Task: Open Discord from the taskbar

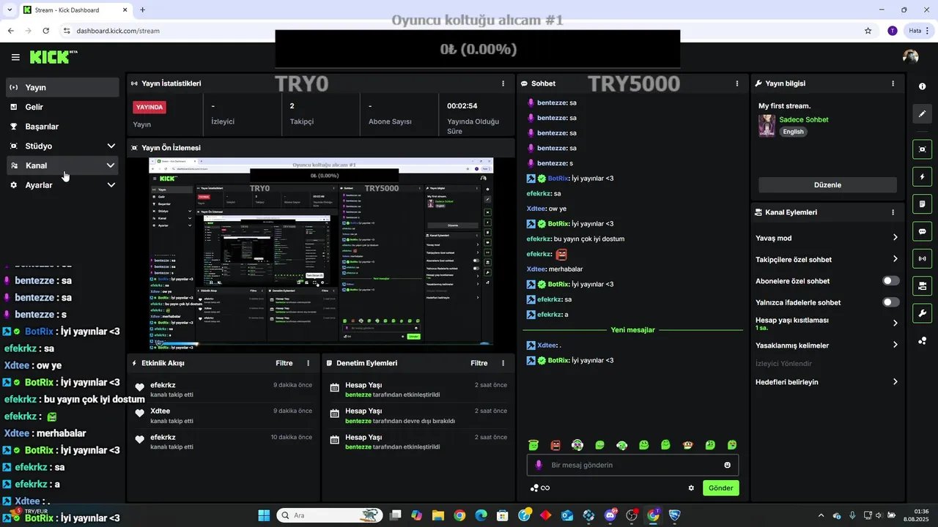Action: [x=610, y=515]
